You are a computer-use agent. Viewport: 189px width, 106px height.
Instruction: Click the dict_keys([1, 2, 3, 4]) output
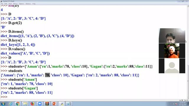[x=18, y=44]
